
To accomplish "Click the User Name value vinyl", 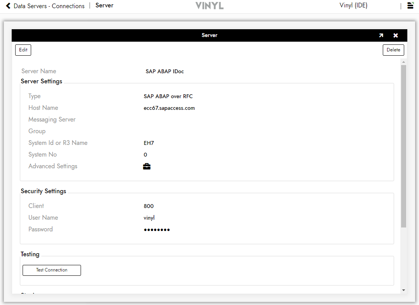I will (x=149, y=218).
